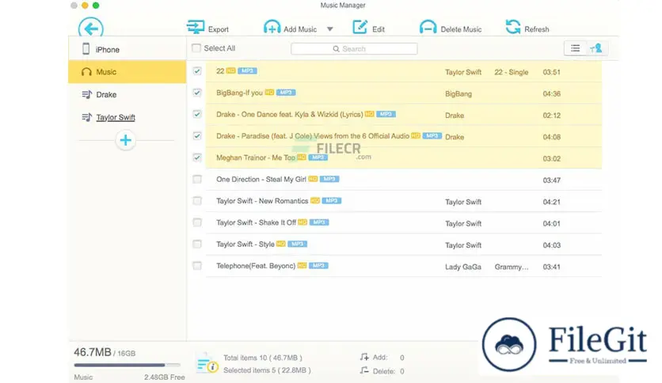
Task: Go back with the circular arrow button
Action: (x=91, y=28)
